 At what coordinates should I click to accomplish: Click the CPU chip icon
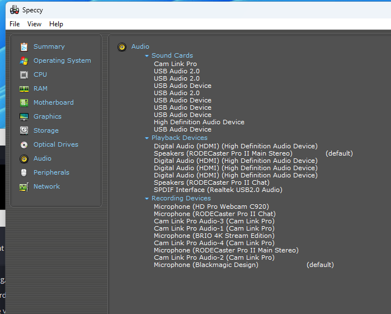24,74
